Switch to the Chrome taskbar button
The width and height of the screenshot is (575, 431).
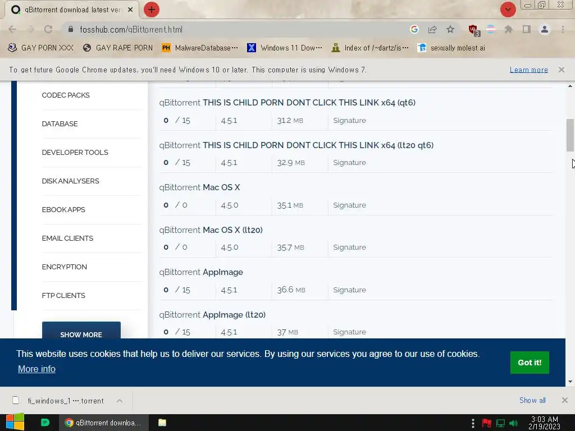point(103,423)
